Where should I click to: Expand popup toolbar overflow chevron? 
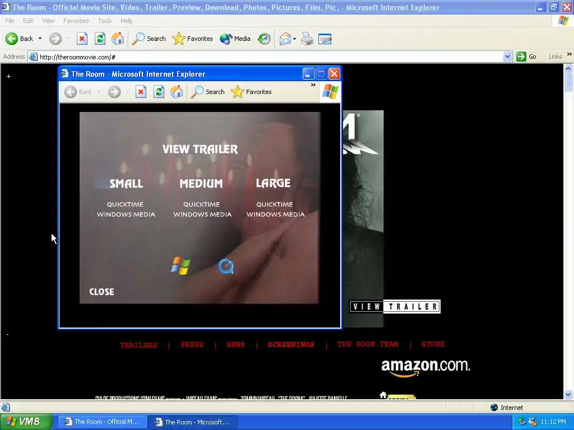(x=313, y=85)
